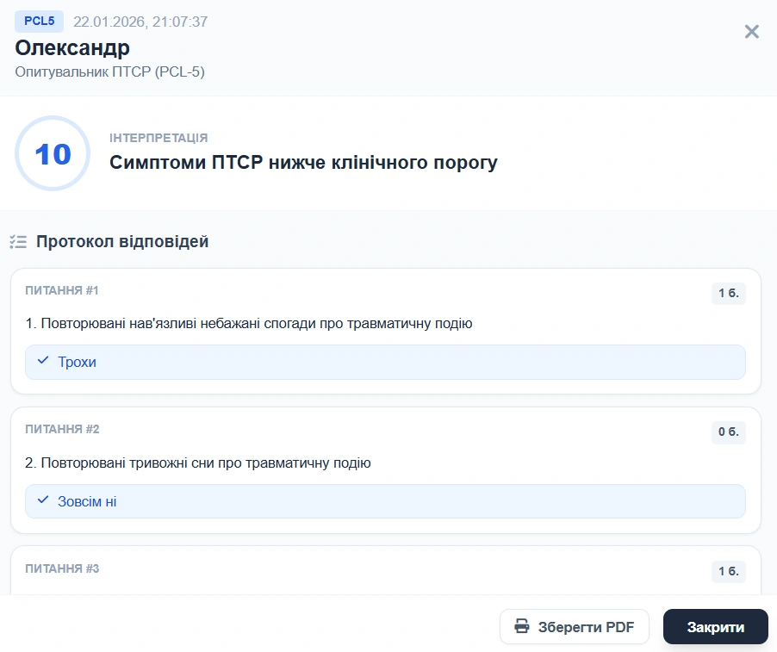This screenshot has height=652, width=777.
Task: Click the 1 б. score badge on Питання #1
Action: click(728, 293)
